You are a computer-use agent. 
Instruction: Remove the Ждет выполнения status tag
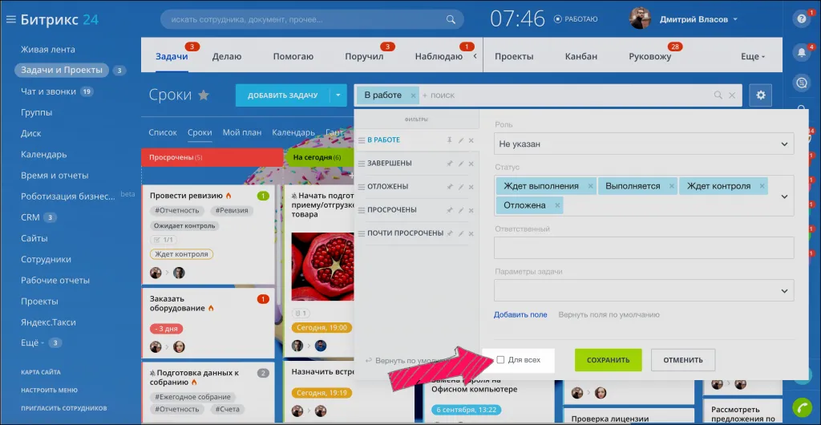(591, 186)
